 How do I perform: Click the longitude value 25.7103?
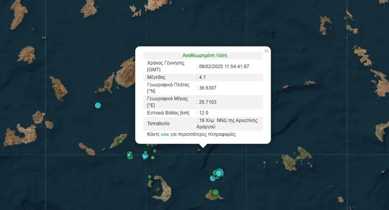pos(207,102)
